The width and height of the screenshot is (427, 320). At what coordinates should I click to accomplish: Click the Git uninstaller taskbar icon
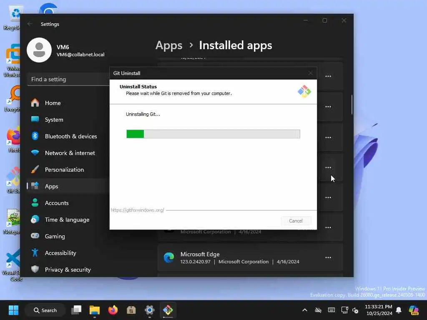[168, 310]
